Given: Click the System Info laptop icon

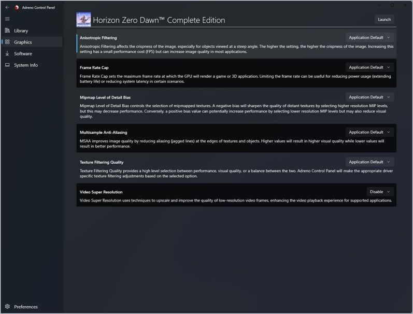Looking at the screenshot, I should (7, 65).
